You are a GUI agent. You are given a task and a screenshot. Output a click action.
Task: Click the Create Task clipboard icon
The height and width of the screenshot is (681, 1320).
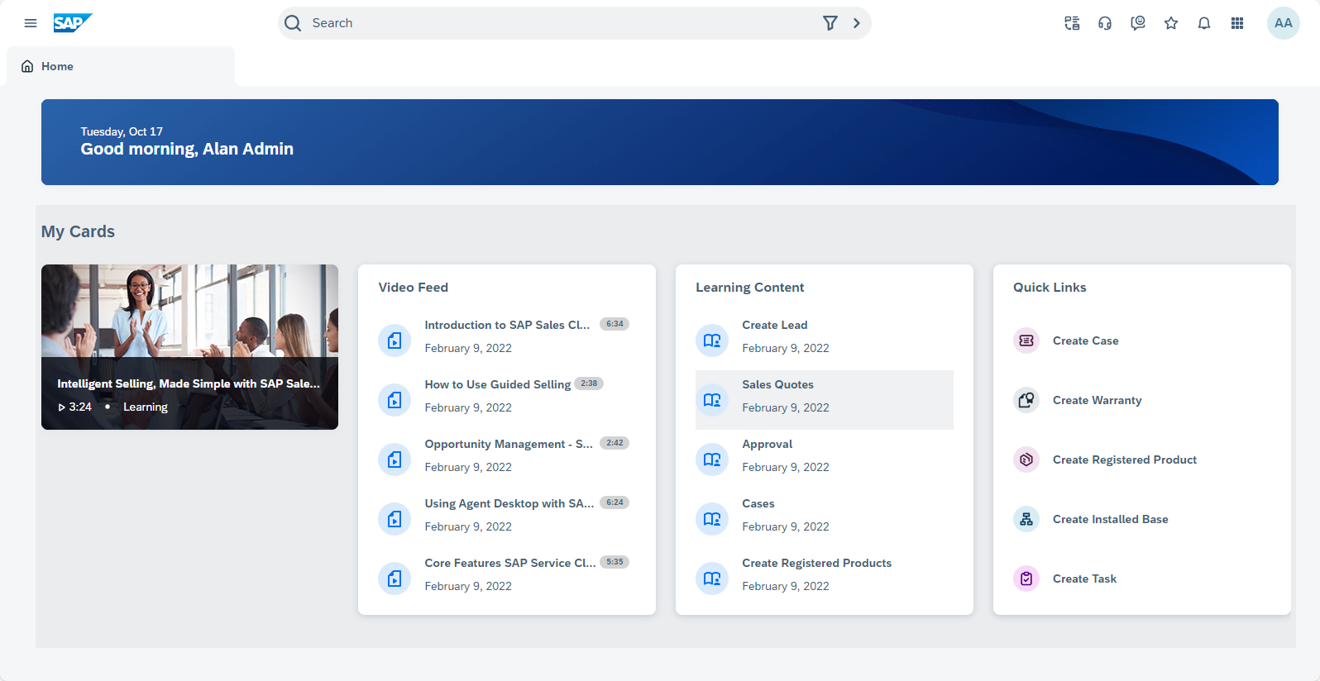pyautogui.click(x=1026, y=579)
